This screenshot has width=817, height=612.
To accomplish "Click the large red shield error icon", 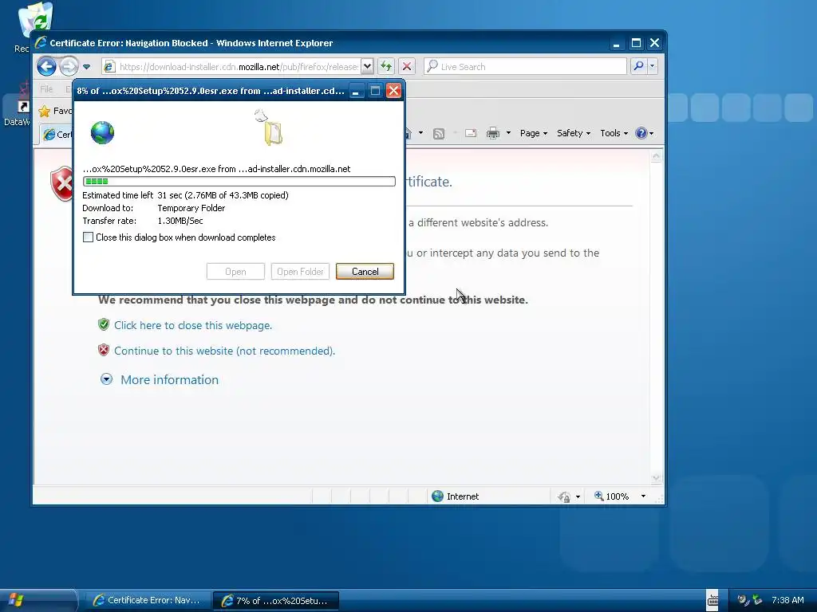I will 61,184.
